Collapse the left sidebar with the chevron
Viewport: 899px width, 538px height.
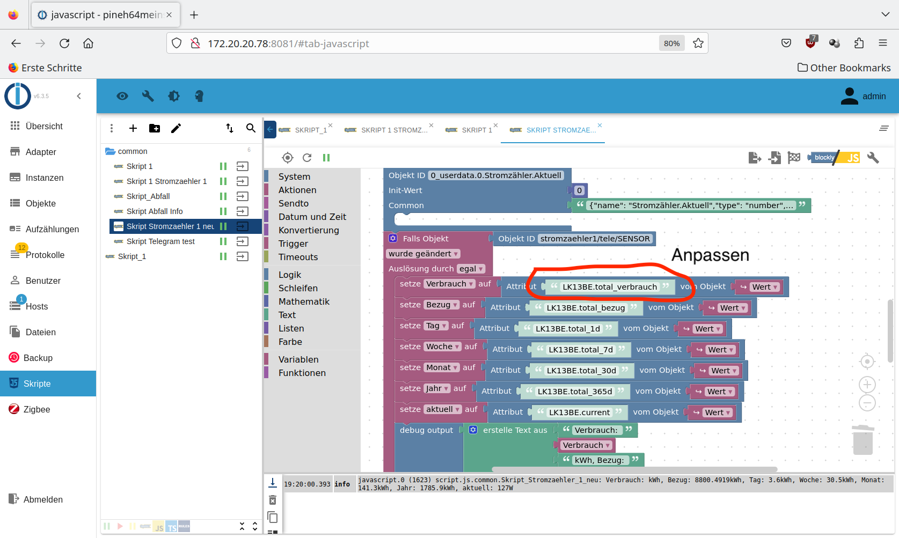point(79,96)
